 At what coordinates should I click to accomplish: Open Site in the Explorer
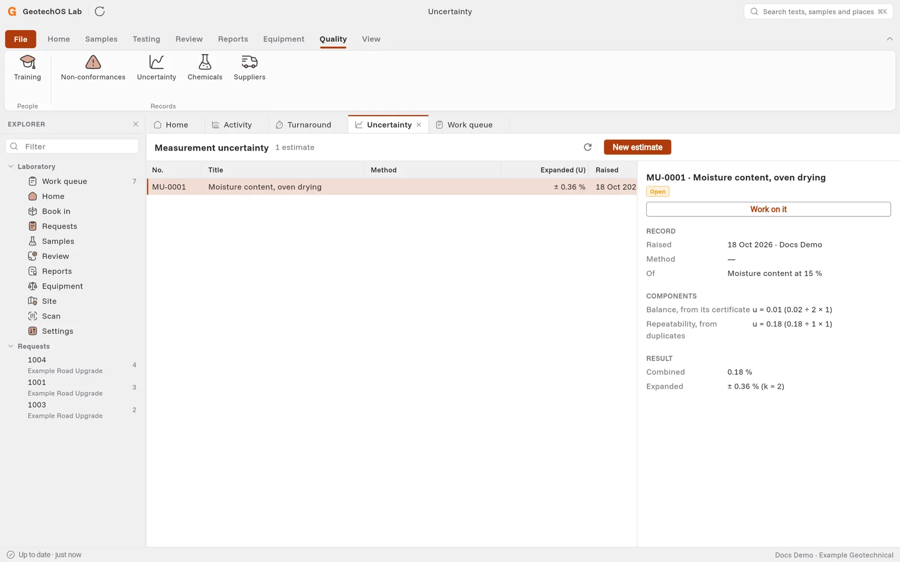pos(73,301)
